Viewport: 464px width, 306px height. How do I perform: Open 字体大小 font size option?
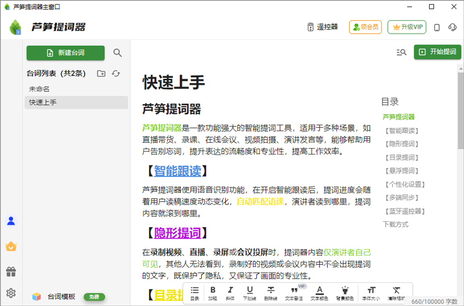pyautogui.click(x=371, y=293)
